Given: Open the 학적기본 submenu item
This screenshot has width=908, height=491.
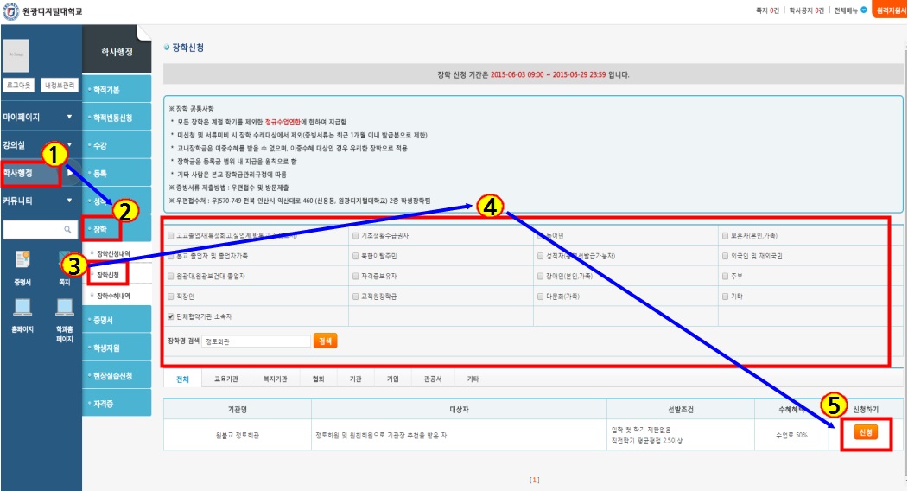Looking at the screenshot, I should pos(117,89).
